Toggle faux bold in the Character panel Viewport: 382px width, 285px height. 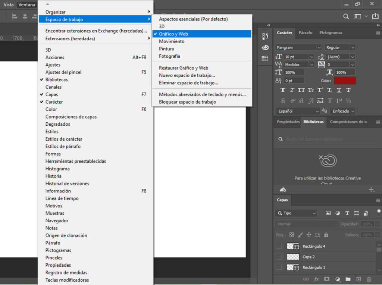click(282, 90)
